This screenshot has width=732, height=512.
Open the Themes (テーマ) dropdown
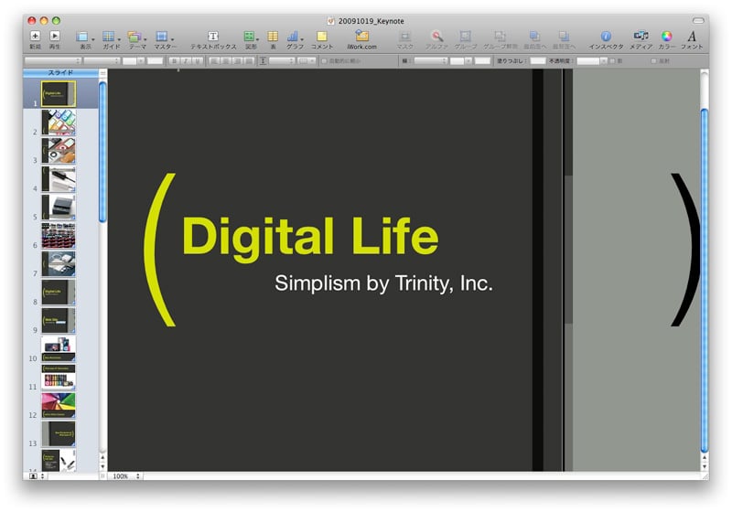pyautogui.click(x=136, y=37)
